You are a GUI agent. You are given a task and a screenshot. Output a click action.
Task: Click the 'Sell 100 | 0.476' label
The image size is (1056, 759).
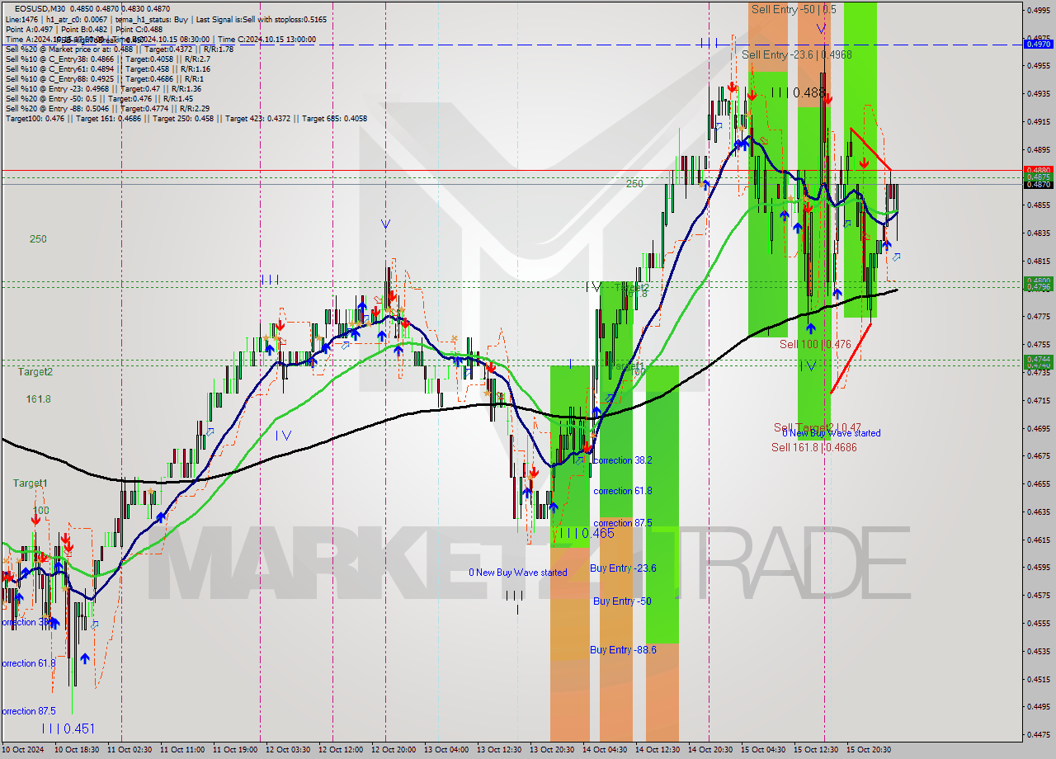point(815,344)
